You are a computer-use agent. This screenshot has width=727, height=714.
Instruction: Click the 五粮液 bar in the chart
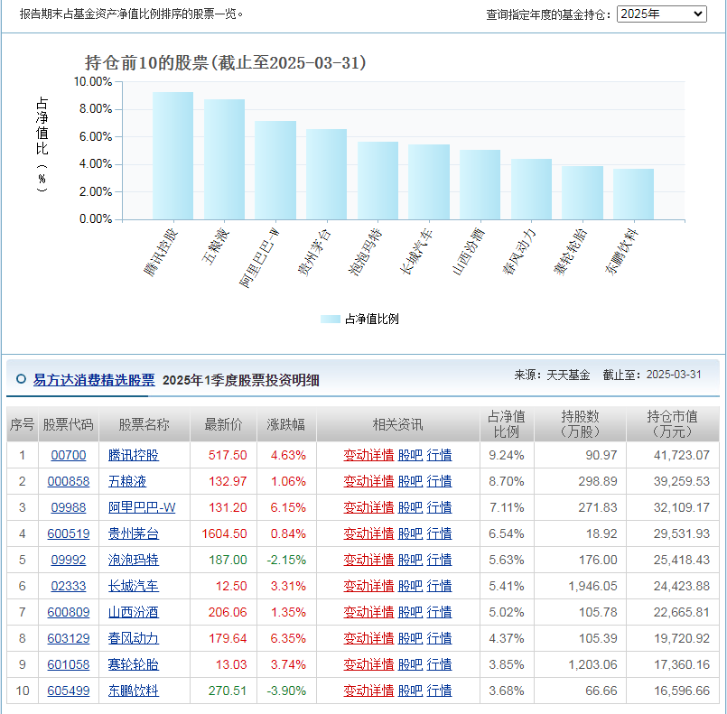224,160
